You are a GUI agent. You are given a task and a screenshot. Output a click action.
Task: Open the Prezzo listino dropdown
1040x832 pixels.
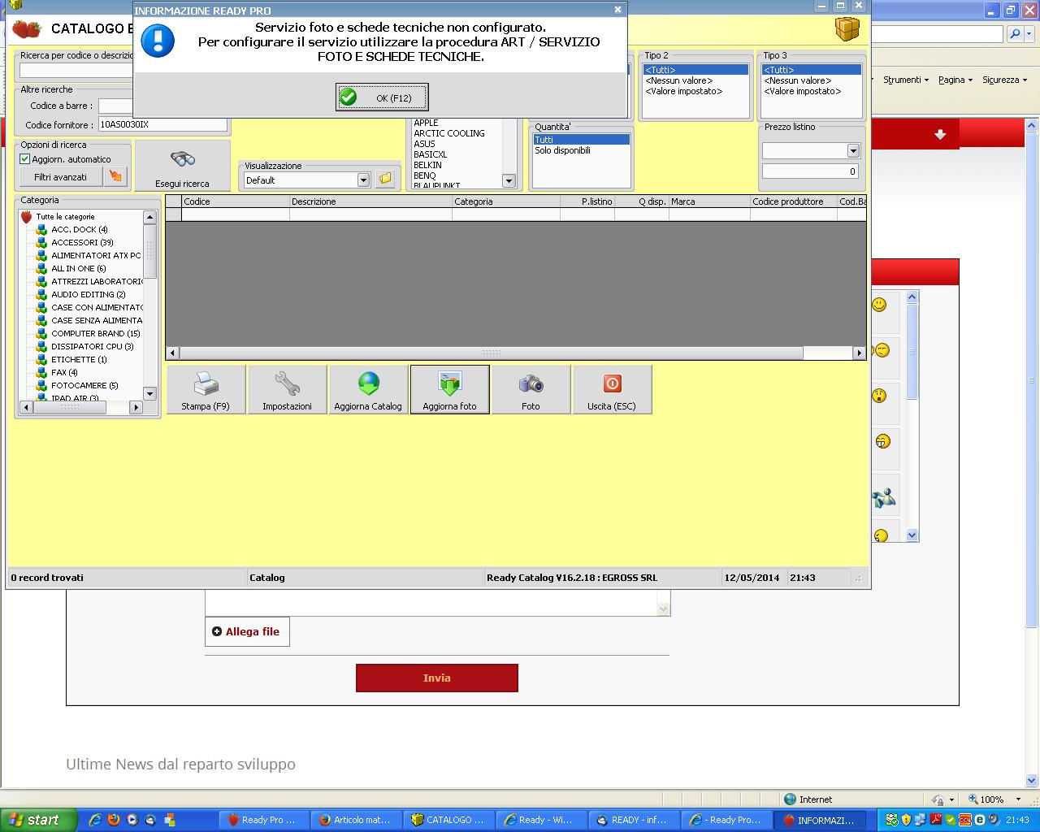(x=853, y=150)
